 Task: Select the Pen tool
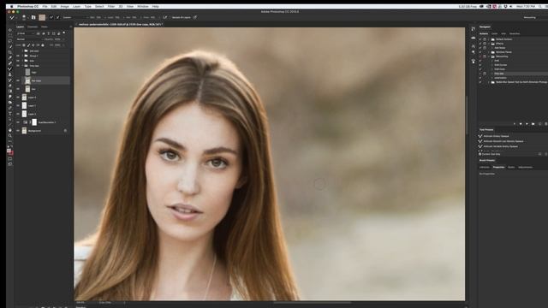point(10,108)
